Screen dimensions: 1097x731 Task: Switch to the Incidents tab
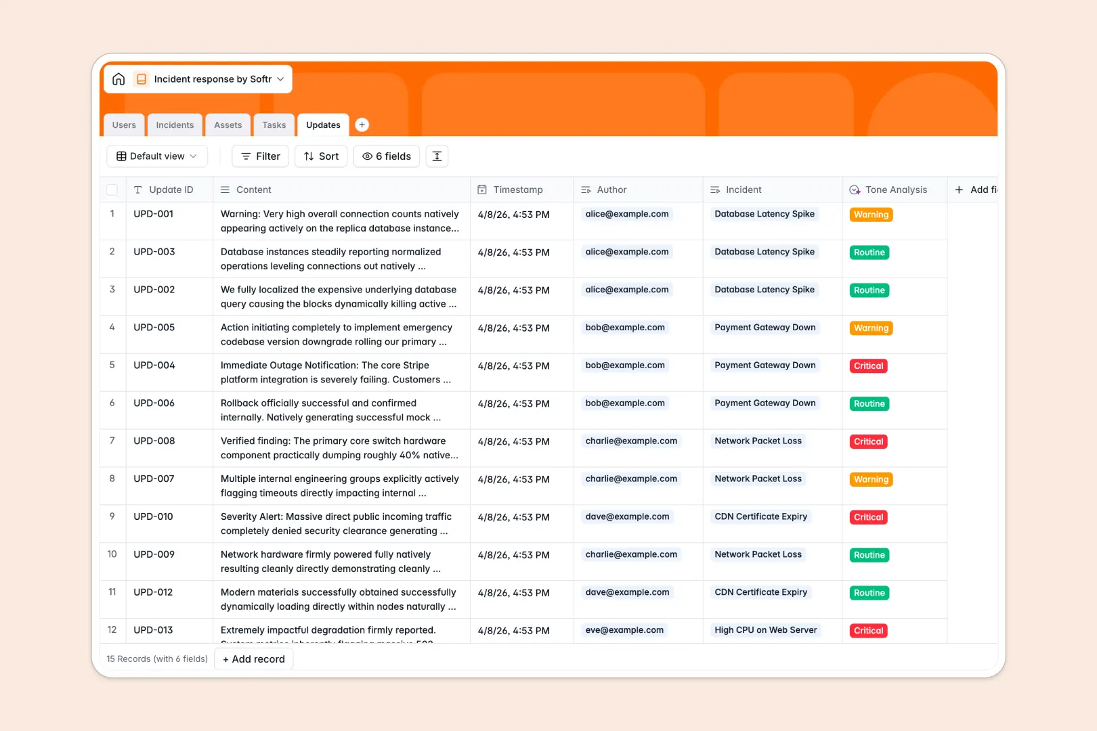pyautogui.click(x=175, y=125)
